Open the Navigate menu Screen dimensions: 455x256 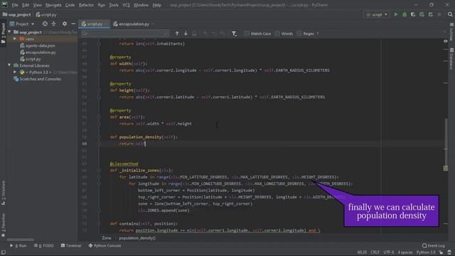[53, 5]
